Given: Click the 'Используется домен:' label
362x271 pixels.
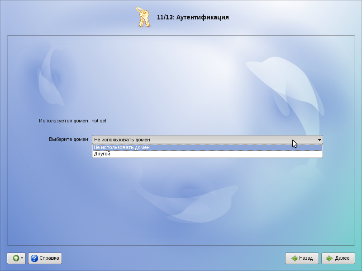Looking at the screenshot, I should (64, 121).
